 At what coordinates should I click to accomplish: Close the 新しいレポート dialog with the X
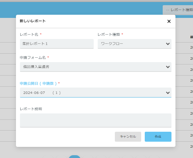tap(169, 21)
